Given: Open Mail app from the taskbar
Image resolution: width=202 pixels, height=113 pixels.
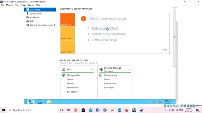Looking at the screenshot, I should coord(91,110).
